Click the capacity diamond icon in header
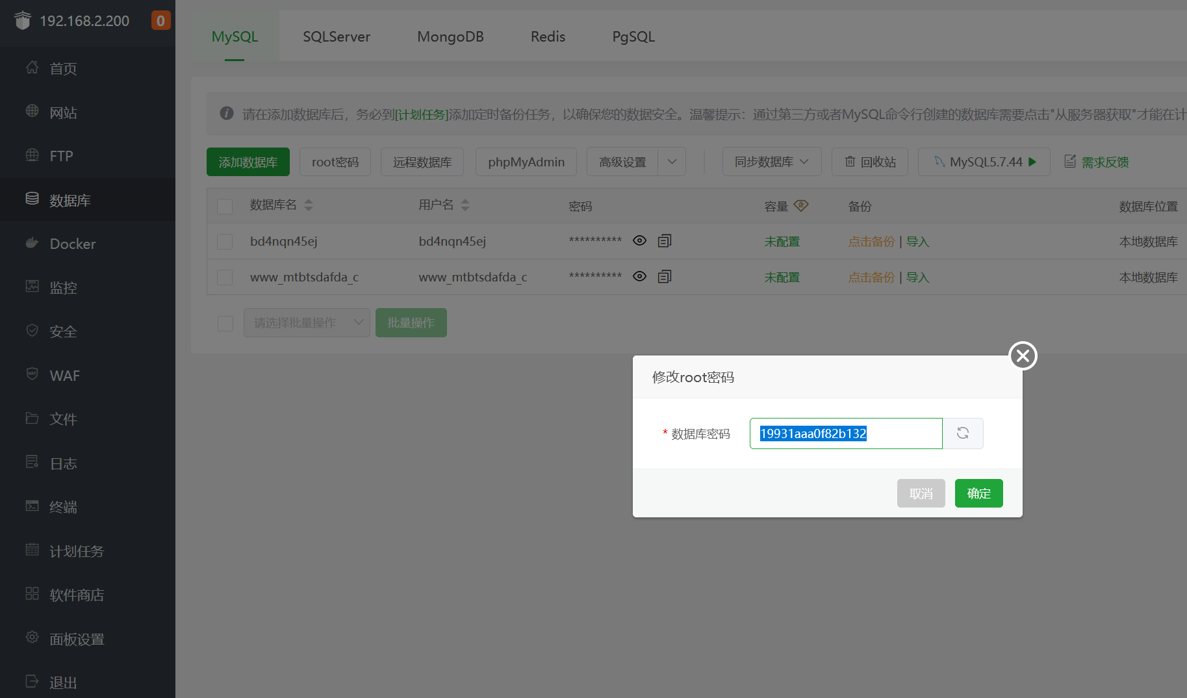Screen dimensions: 1187x698 tap(801, 205)
